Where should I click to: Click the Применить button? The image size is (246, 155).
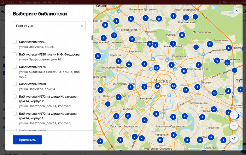click(27, 140)
